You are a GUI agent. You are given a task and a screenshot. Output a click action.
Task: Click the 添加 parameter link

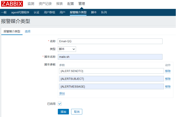[62, 94]
